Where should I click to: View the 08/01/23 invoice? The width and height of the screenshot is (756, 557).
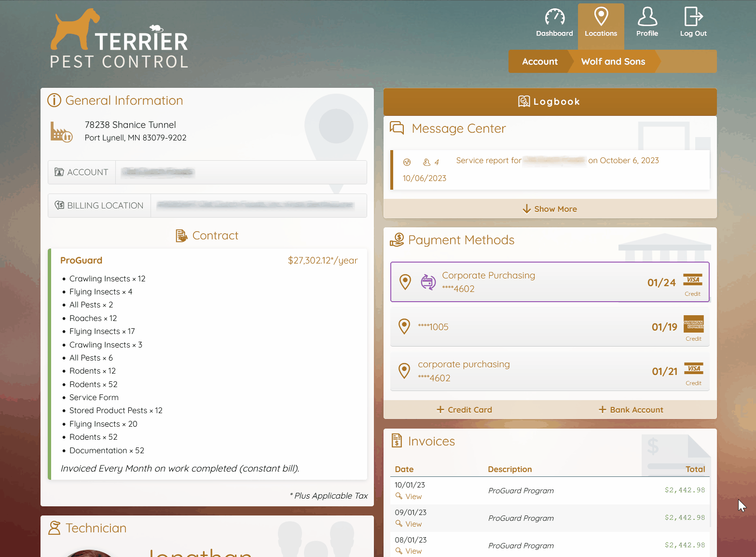[408, 551]
